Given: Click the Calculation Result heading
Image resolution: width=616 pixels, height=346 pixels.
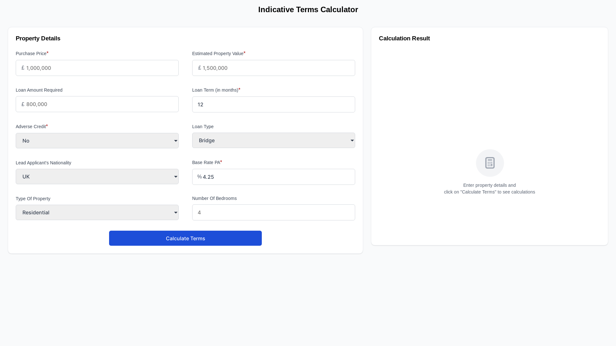Looking at the screenshot, I should [404, 38].
